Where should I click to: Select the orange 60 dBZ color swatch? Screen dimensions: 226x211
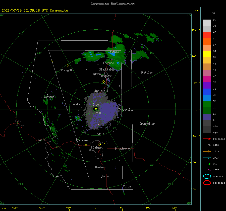207,41
